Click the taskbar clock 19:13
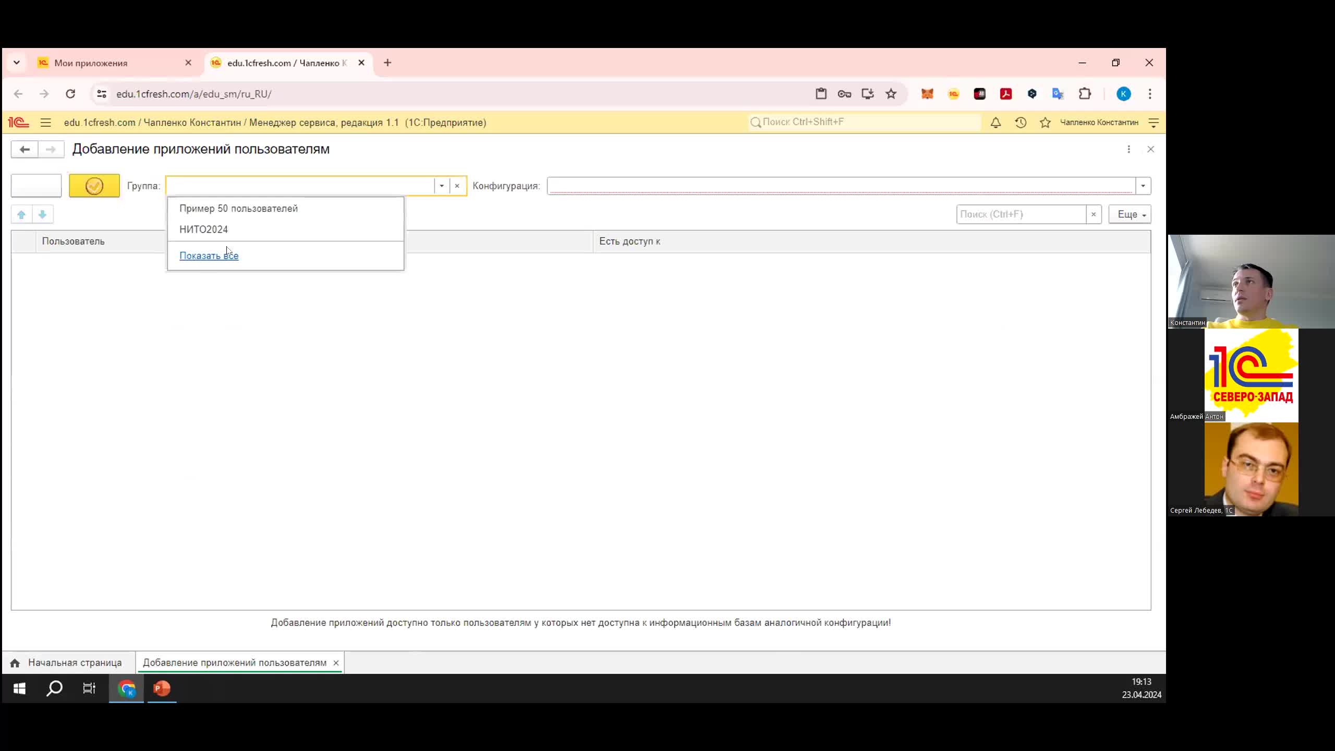1335x751 pixels. (x=1142, y=682)
